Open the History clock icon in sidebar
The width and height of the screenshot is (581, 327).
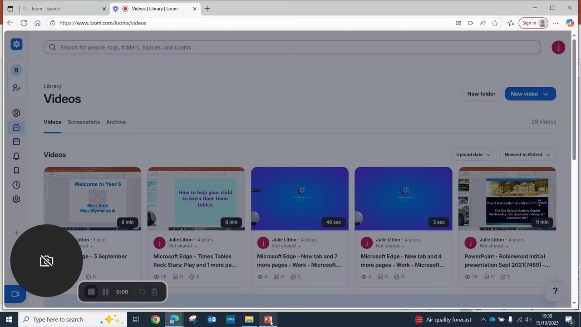click(x=16, y=185)
